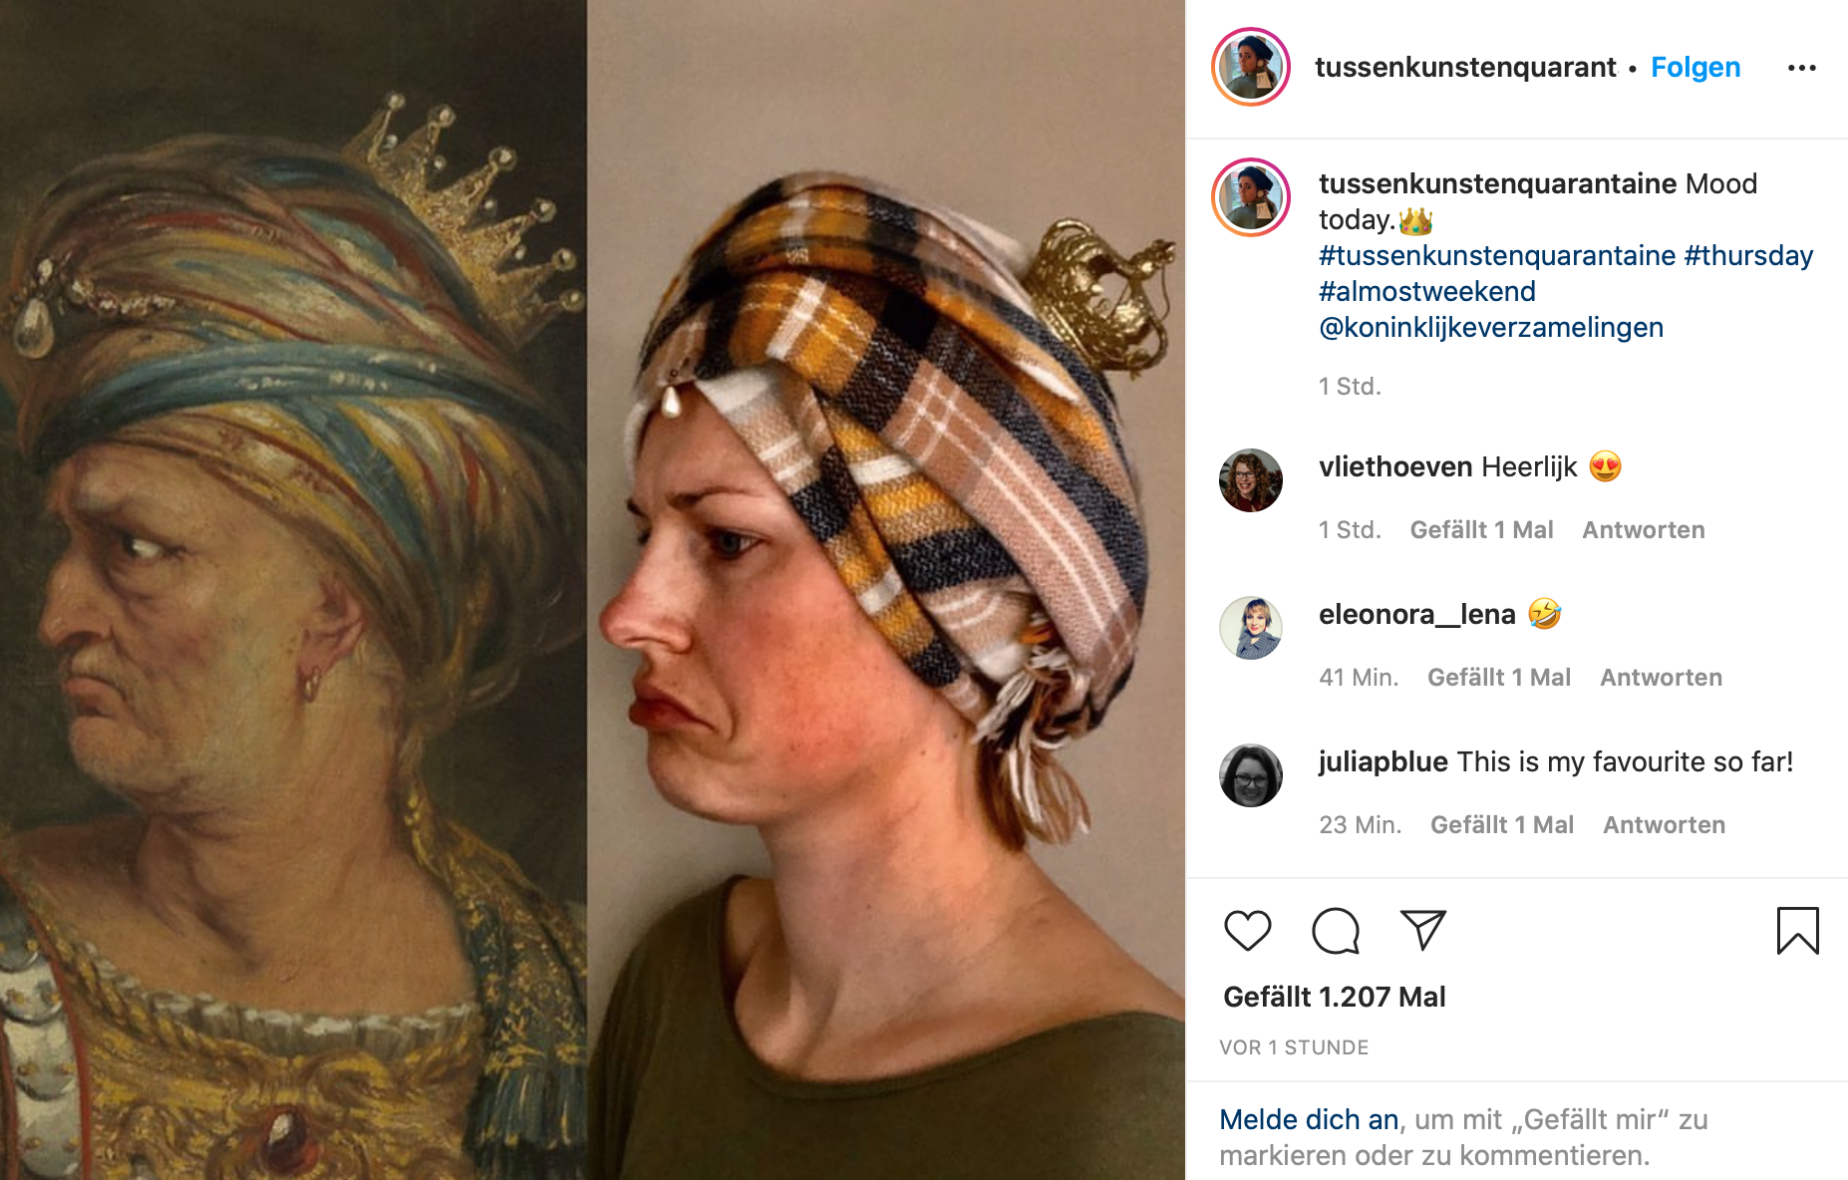Viewport: 1848px width, 1180px height.
Task: Click the @koninklijkeverzamelingen mention
Action: point(1490,327)
